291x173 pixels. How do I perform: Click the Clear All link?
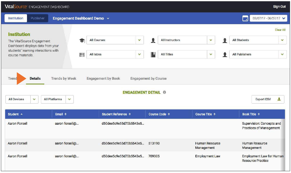point(280,30)
